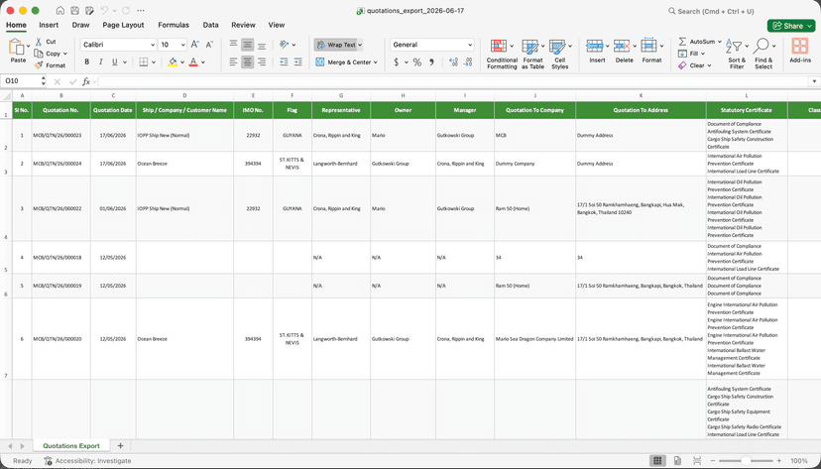Open the Review tab
Screen dimensions: 821x469
[x=243, y=25]
